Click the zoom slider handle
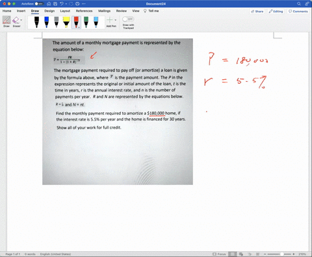The width and height of the screenshot is (312, 257). click(281, 254)
